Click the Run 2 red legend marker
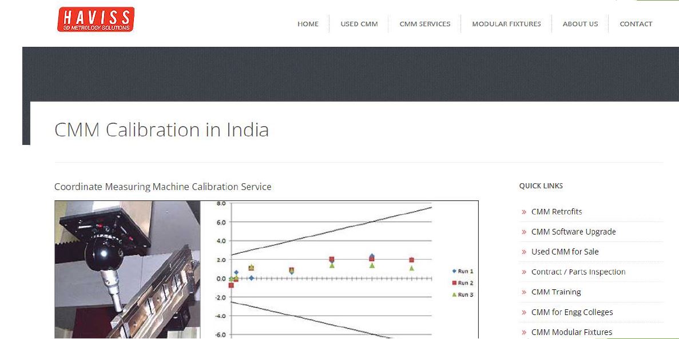This screenshot has height=339, width=679. tap(454, 283)
